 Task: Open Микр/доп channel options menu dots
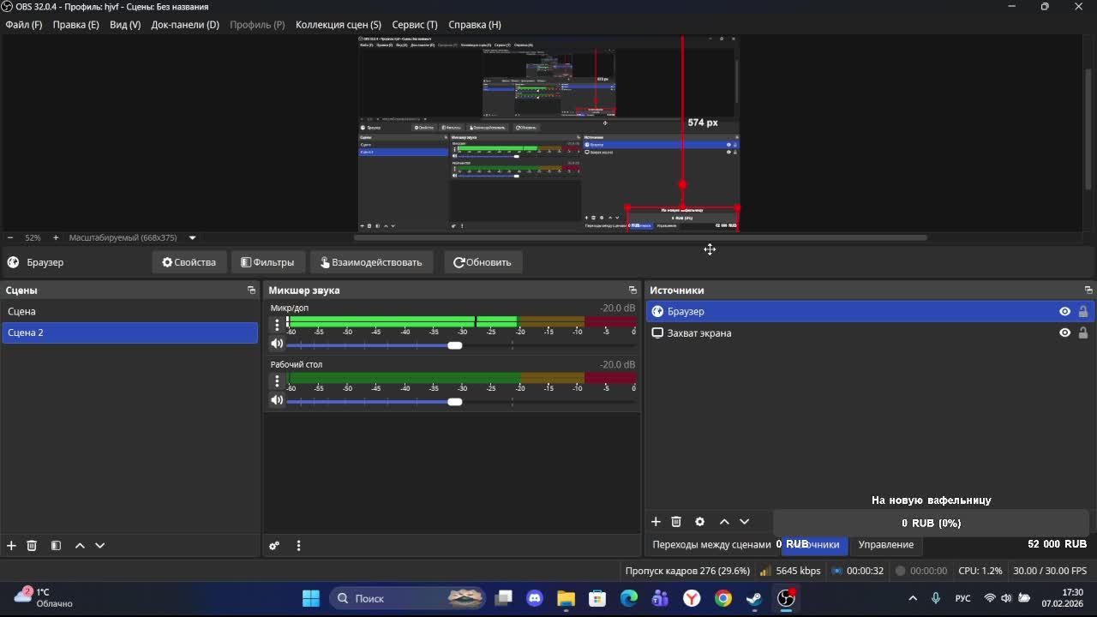click(x=277, y=324)
